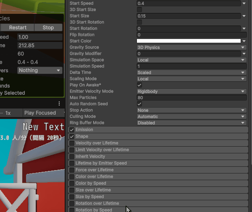Enable the 3D Start Size checkbox
This screenshot has width=252, height=212.
click(x=139, y=10)
